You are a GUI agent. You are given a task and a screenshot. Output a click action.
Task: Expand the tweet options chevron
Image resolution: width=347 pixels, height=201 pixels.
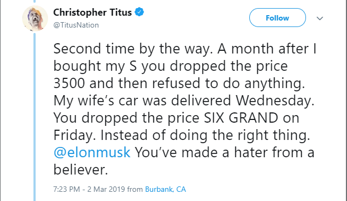[x=320, y=18]
